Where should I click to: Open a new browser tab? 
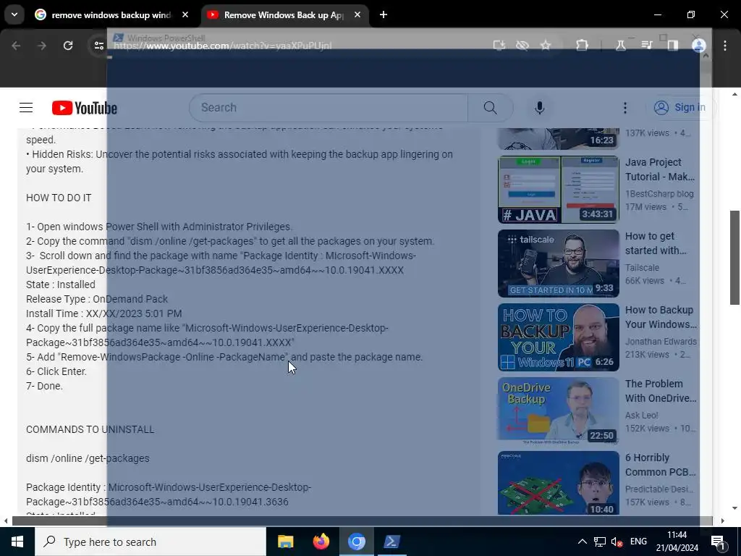coord(384,15)
